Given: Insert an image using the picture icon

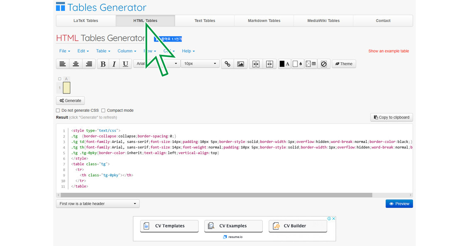Looking at the screenshot, I should (x=240, y=64).
